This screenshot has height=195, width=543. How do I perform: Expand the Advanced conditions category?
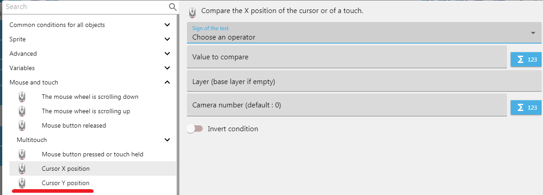(167, 53)
